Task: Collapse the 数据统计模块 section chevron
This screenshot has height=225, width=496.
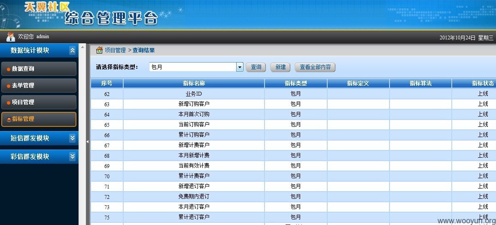Action: (73, 51)
